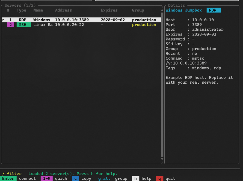Click the scroll down arrow of server list
243x181 pixels.
click(162, 159)
